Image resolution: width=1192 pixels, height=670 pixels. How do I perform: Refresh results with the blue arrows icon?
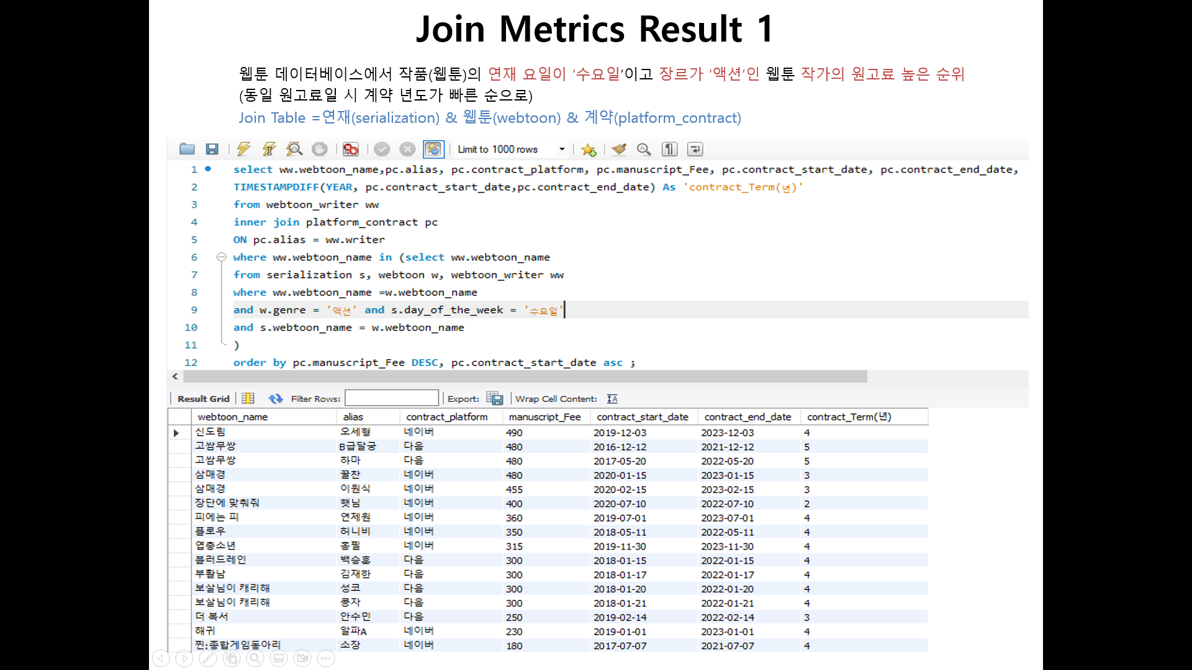tap(276, 398)
